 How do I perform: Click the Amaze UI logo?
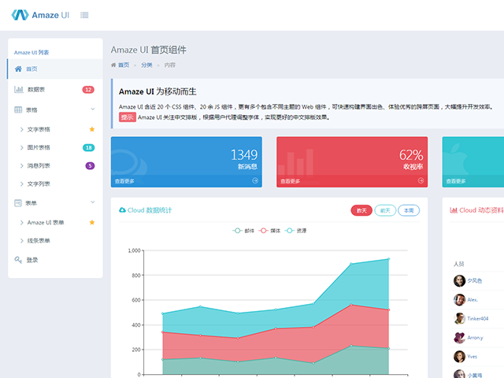(x=40, y=15)
